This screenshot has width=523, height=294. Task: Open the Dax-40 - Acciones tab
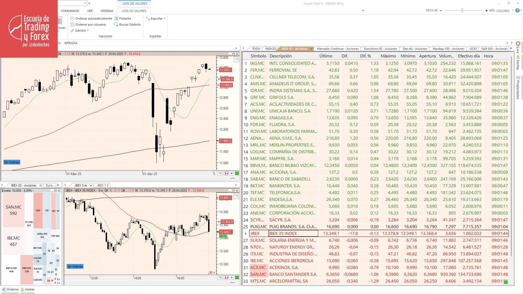click(x=415, y=49)
